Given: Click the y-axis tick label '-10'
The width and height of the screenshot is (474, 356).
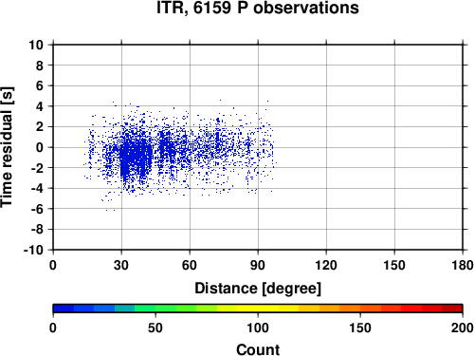Looking at the screenshot, I should tap(34, 250).
